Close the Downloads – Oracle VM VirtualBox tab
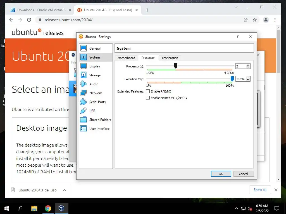 tap(70, 10)
